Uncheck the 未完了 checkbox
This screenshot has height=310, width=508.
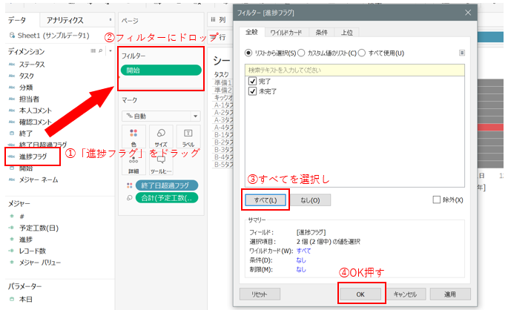(252, 91)
